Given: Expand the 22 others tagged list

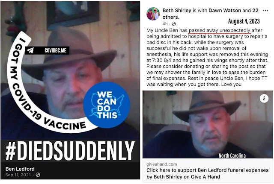Looking at the screenshot, I should coord(210,14).
